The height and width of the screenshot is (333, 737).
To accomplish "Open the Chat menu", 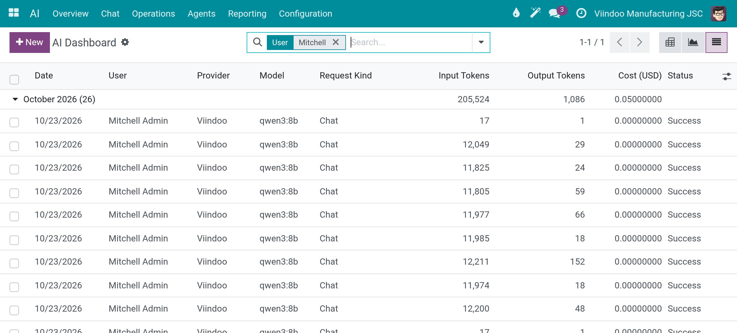I will tap(110, 13).
